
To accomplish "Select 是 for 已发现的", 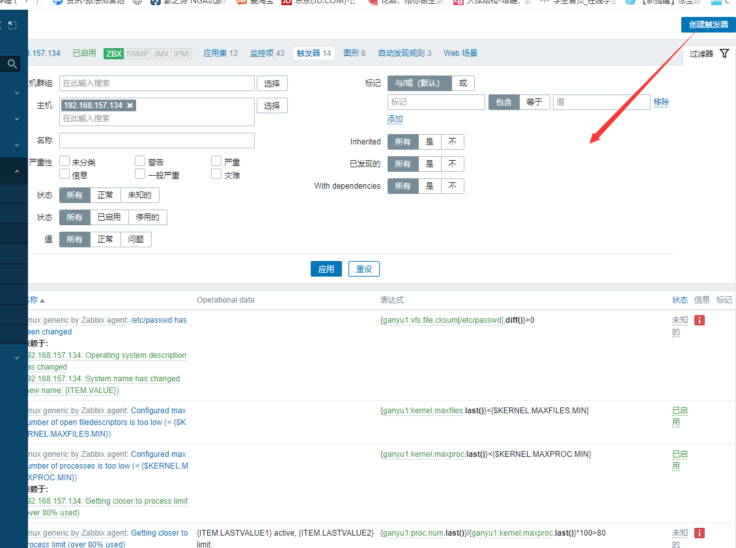I will click(x=429, y=164).
